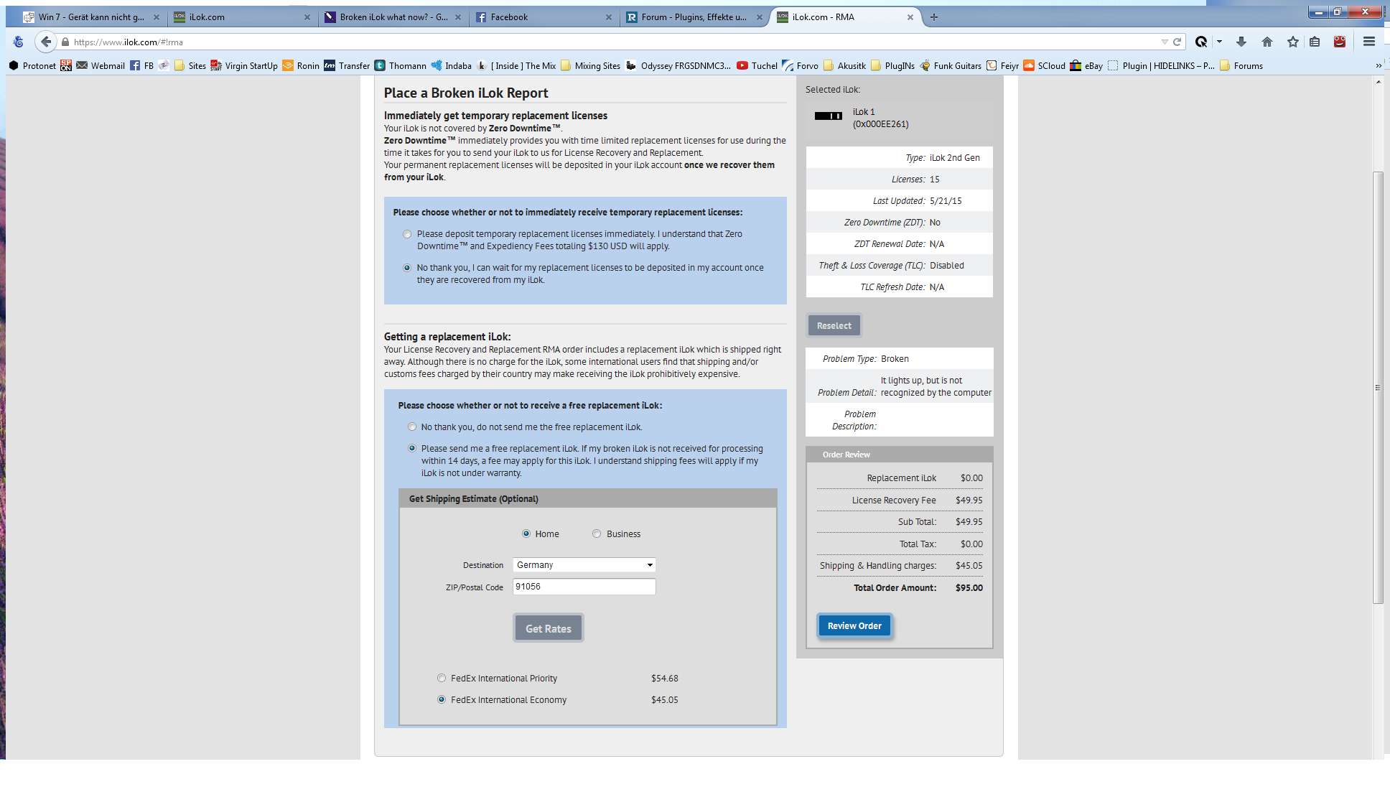The width and height of the screenshot is (1390, 787).
Task: Open the Forums bookmark folder
Action: pos(1241,65)
